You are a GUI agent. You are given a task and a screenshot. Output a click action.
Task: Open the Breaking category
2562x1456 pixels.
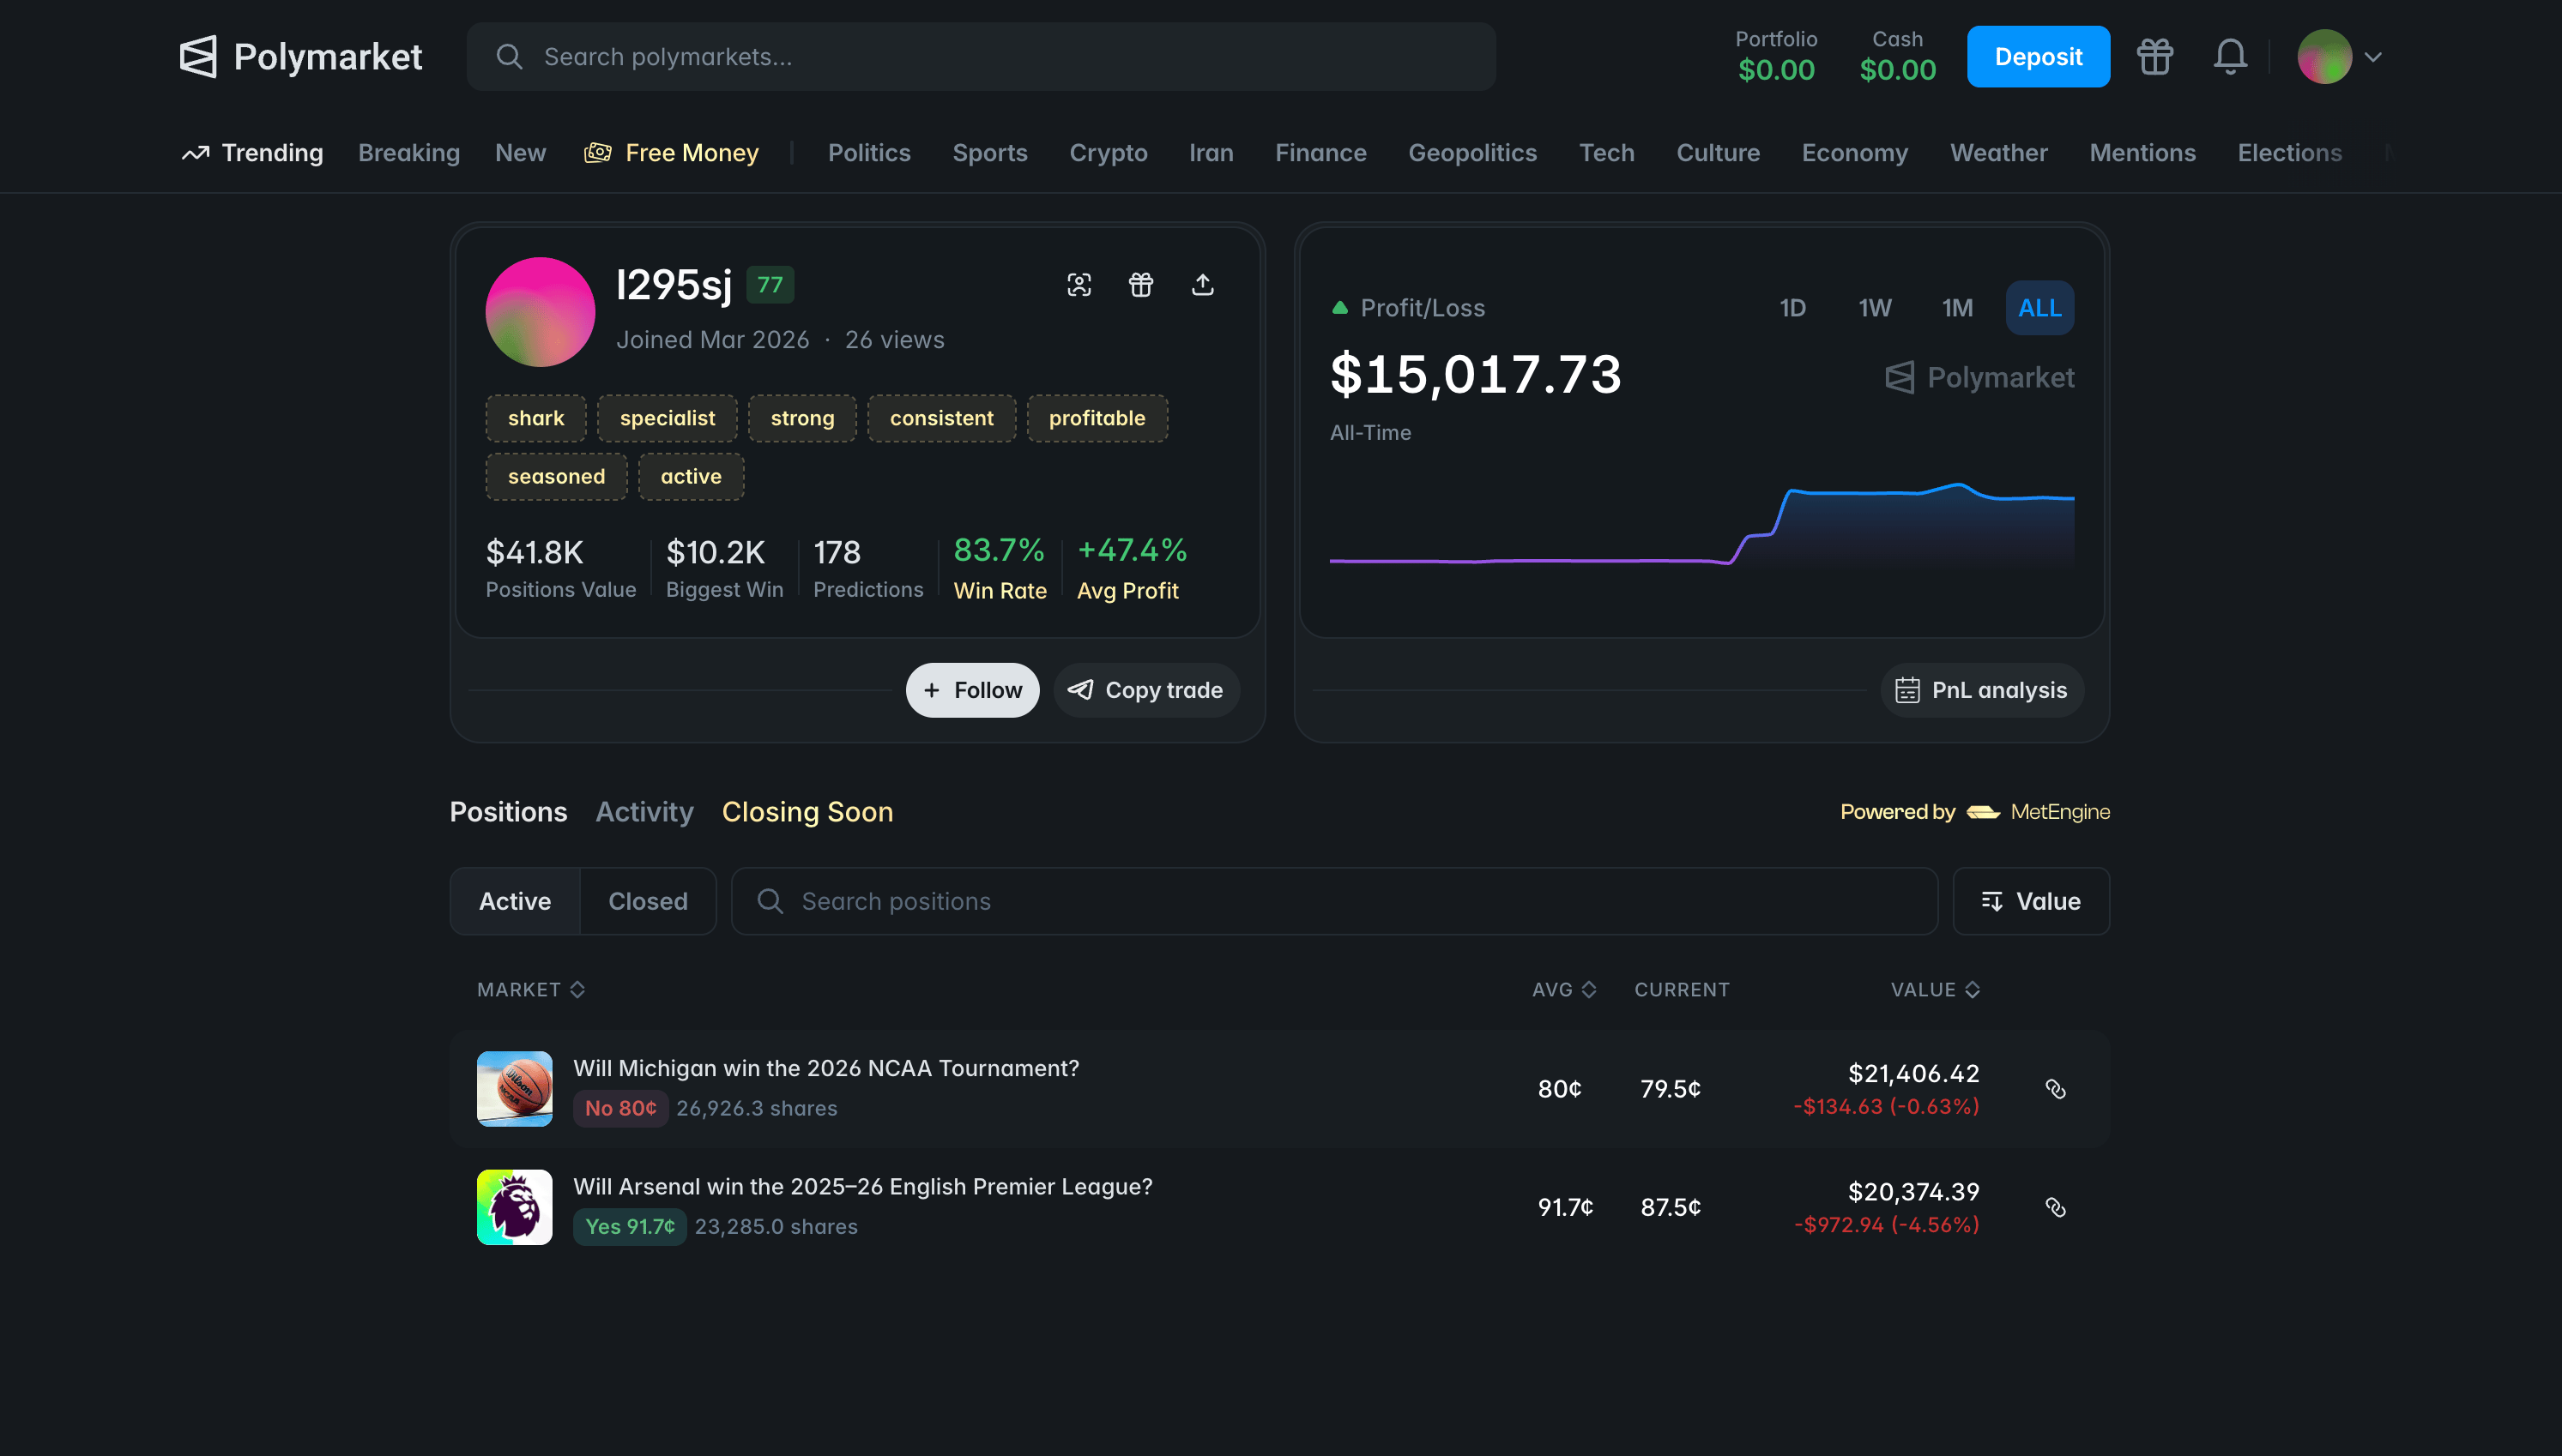(x=409, y=153)
